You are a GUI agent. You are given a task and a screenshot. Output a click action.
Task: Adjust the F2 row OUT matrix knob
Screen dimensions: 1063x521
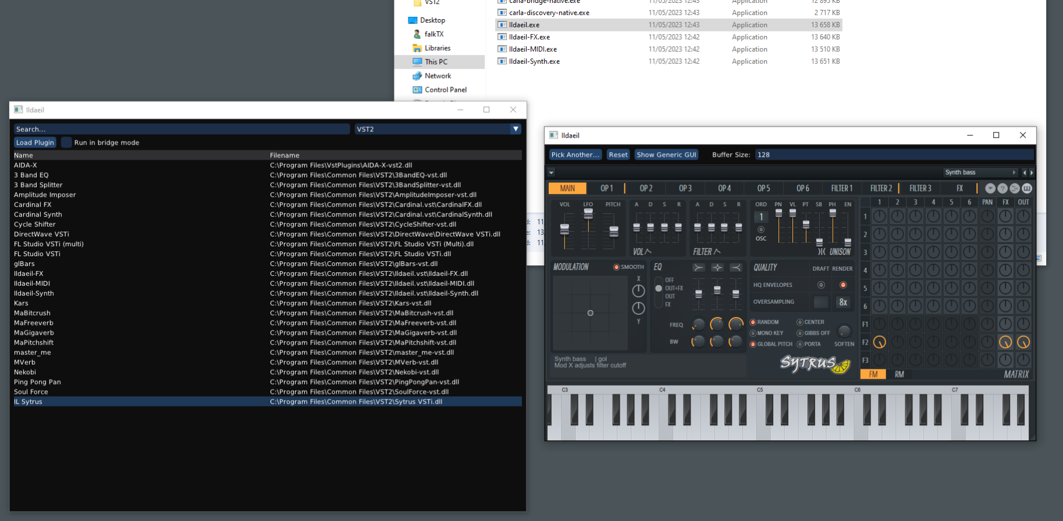[x=1023, y=342]
